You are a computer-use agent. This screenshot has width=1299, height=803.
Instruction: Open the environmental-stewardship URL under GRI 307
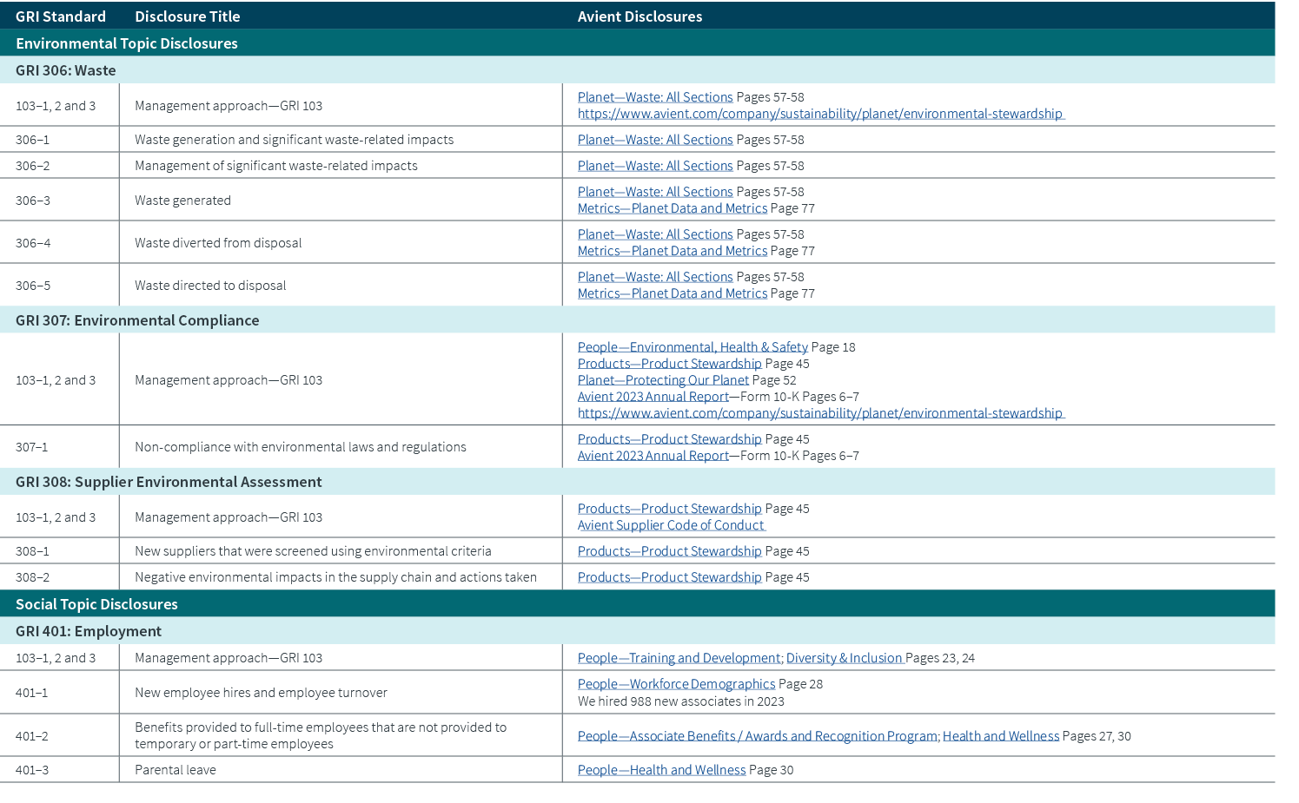coord(821,412)
